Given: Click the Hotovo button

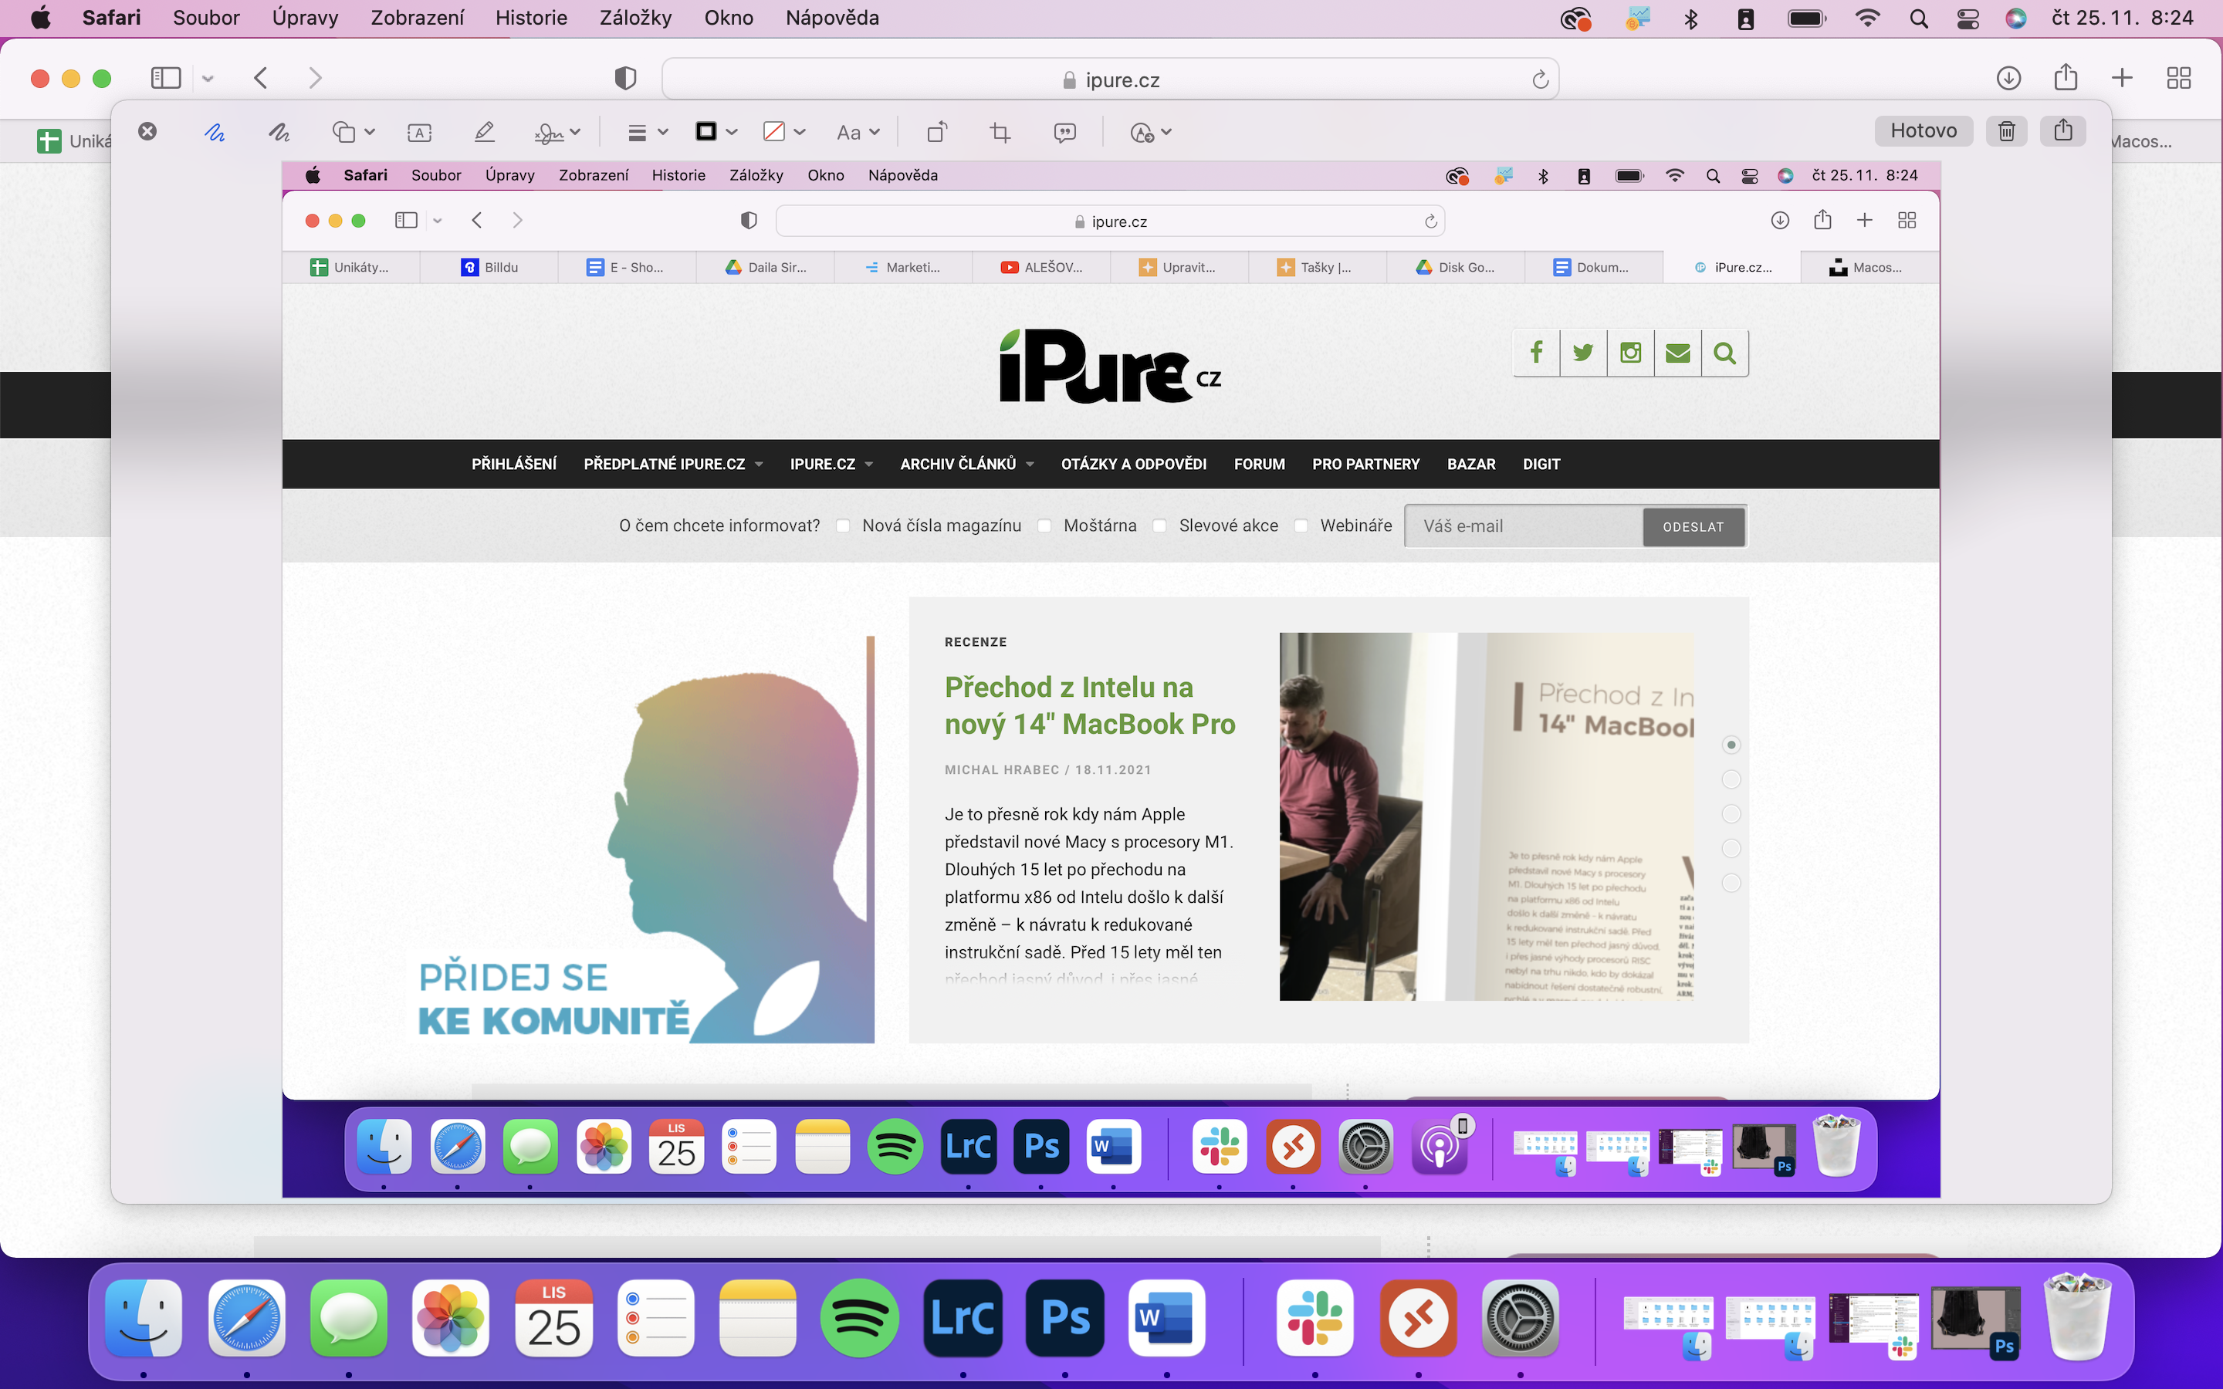Looking at the screenshot, I should [1924, 131].
